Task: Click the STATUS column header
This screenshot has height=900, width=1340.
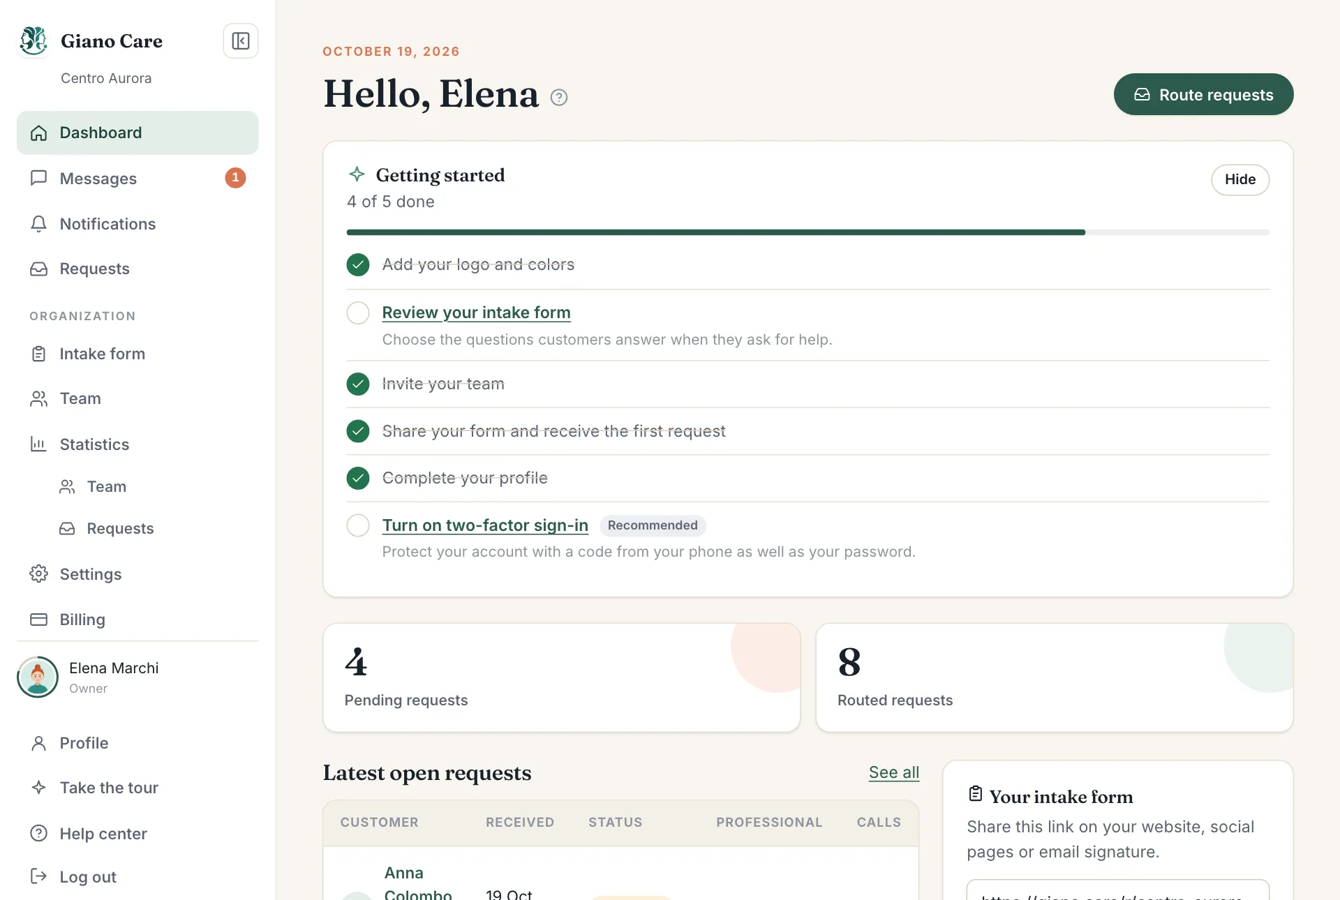Action: point(616,823)
